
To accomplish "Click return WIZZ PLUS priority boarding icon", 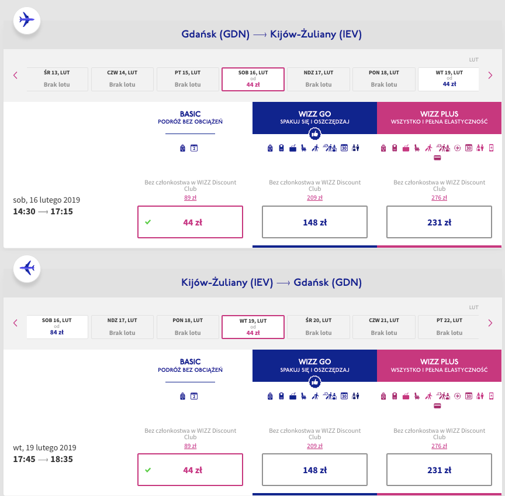I will 428,396.
